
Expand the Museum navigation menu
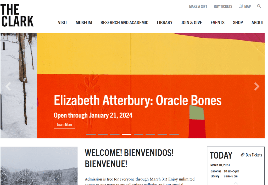tap(84, 23)
